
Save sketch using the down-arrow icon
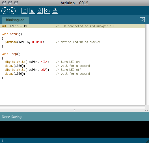[x=40, y=10]
